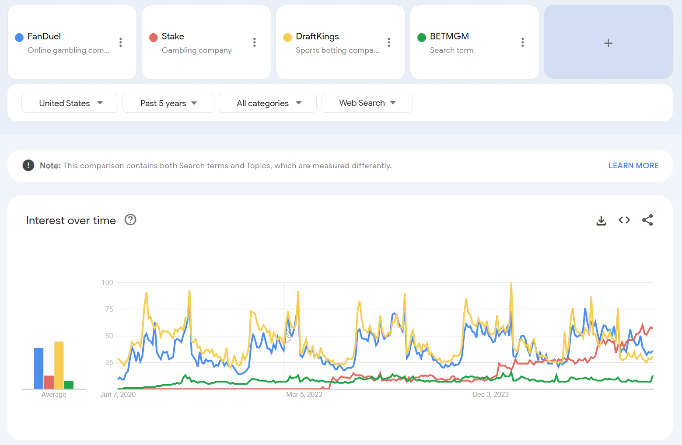682x445 pixels.
Task: Edit the BETMGM search term
Action: 449,36
